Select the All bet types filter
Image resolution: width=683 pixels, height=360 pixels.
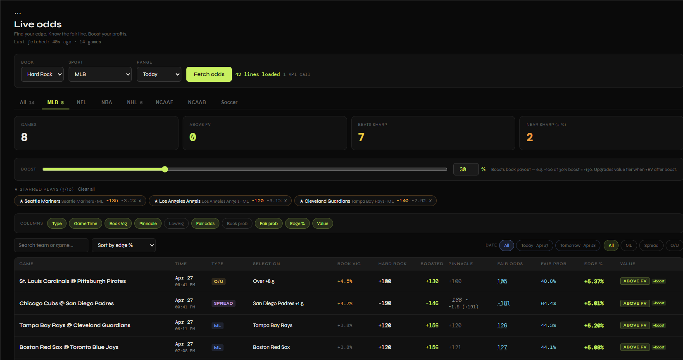tap(611, 245)
